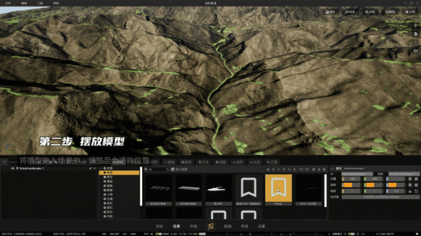The image size is (421, 236).
Task: Click the 经纬度 coordinate value field
Action: (x=380, y=197)
